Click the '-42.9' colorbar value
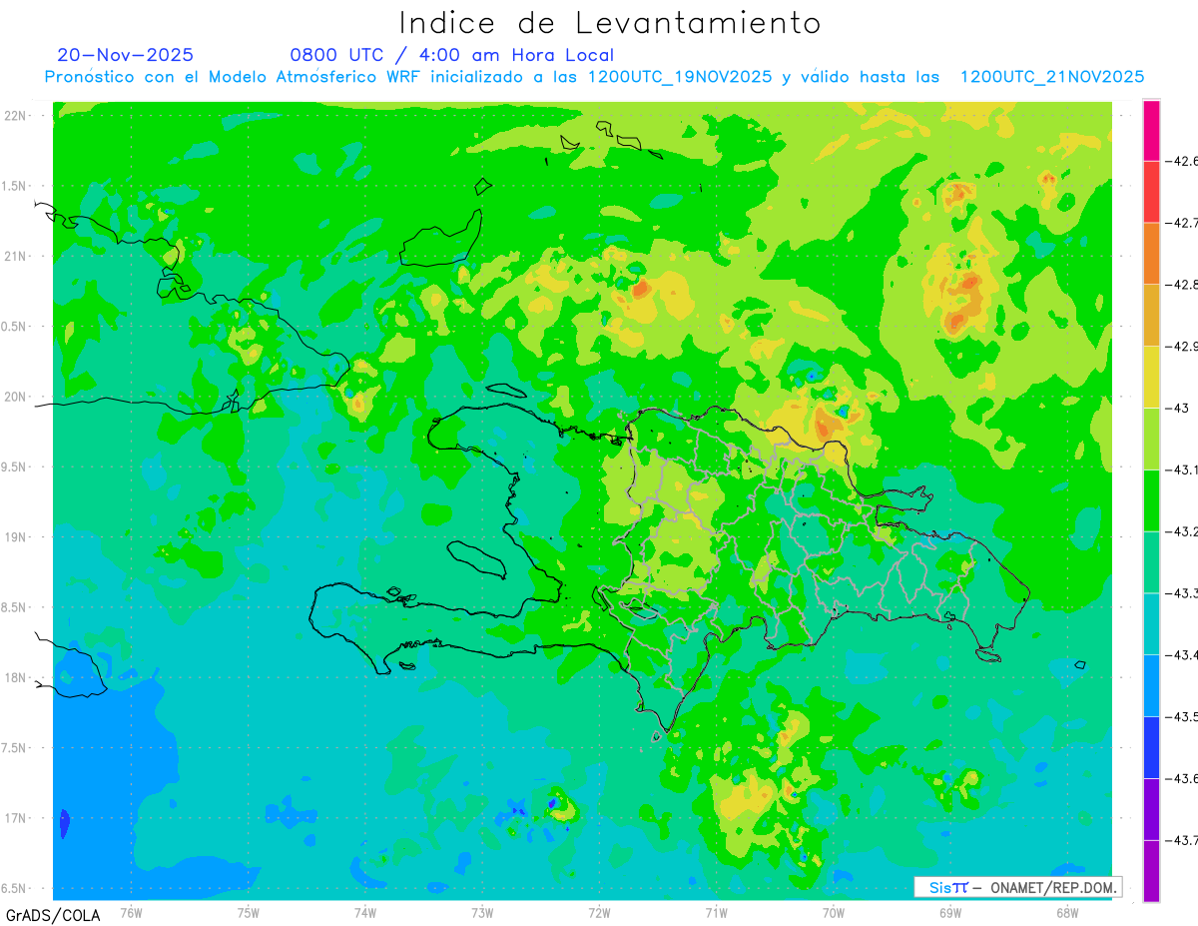This screenshot has width=1198, height=926. (1182, 347)
